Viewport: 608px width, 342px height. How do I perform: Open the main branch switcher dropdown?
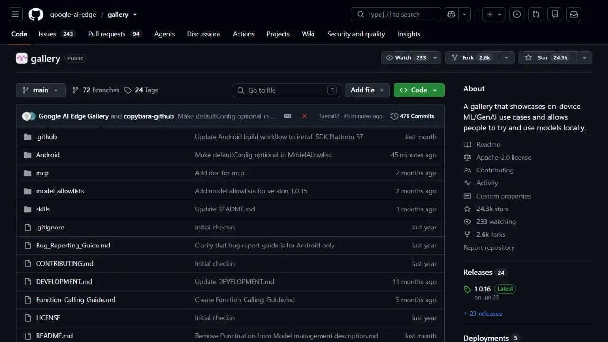(40, 90)
